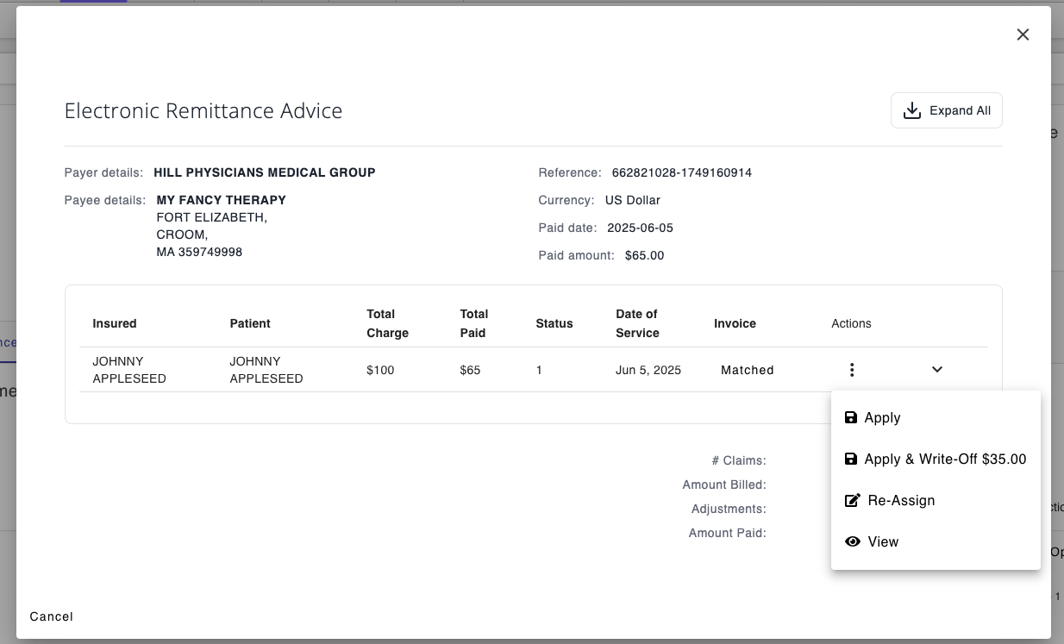Viewport: 1064px width, 644px height.
Task: Click the Total Paid column header
Action: pos(474,323)
